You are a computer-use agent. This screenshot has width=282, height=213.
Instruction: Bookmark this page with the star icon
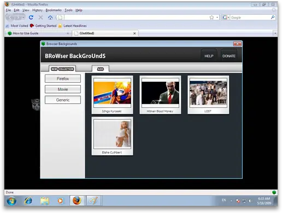click(211, 17)
